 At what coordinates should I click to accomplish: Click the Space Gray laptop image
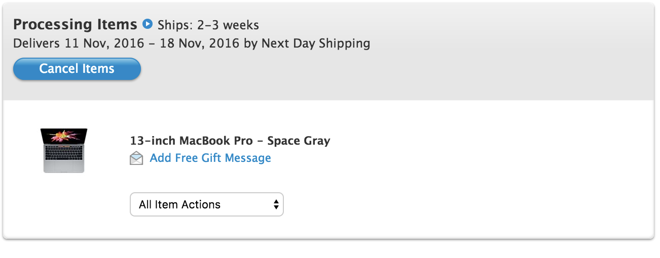click(64, 151)
